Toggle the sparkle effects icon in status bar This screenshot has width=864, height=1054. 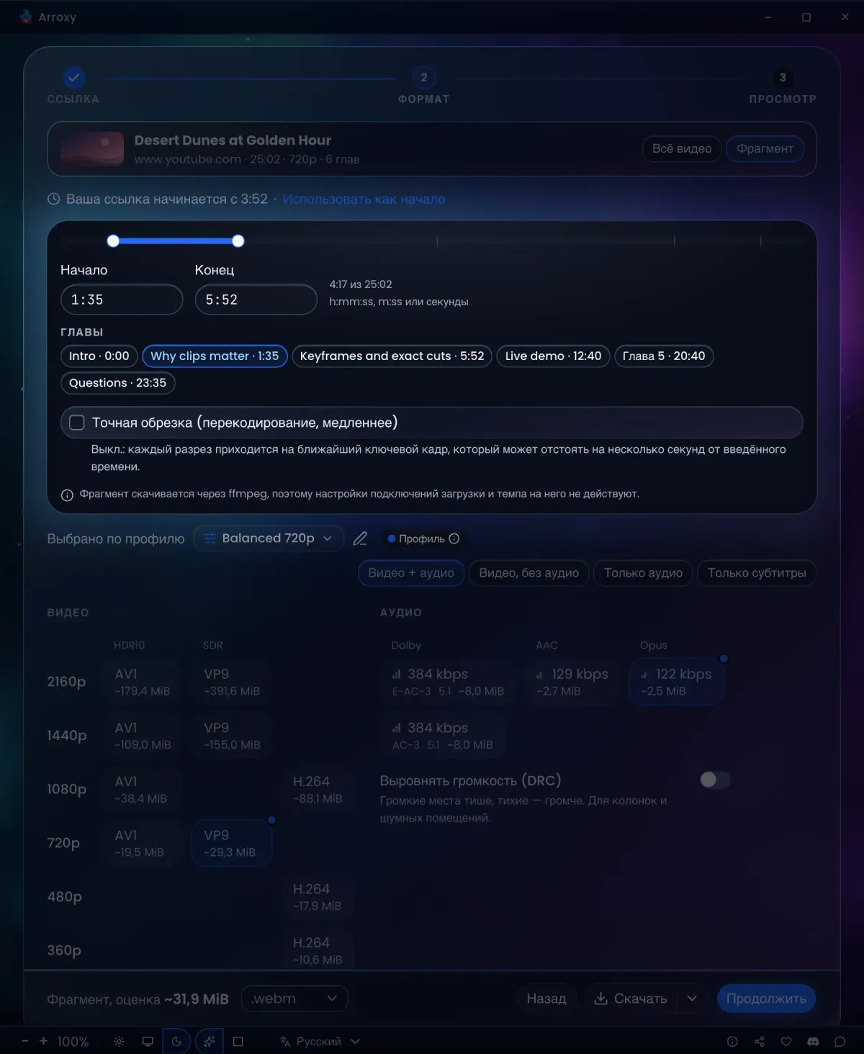209,1042
